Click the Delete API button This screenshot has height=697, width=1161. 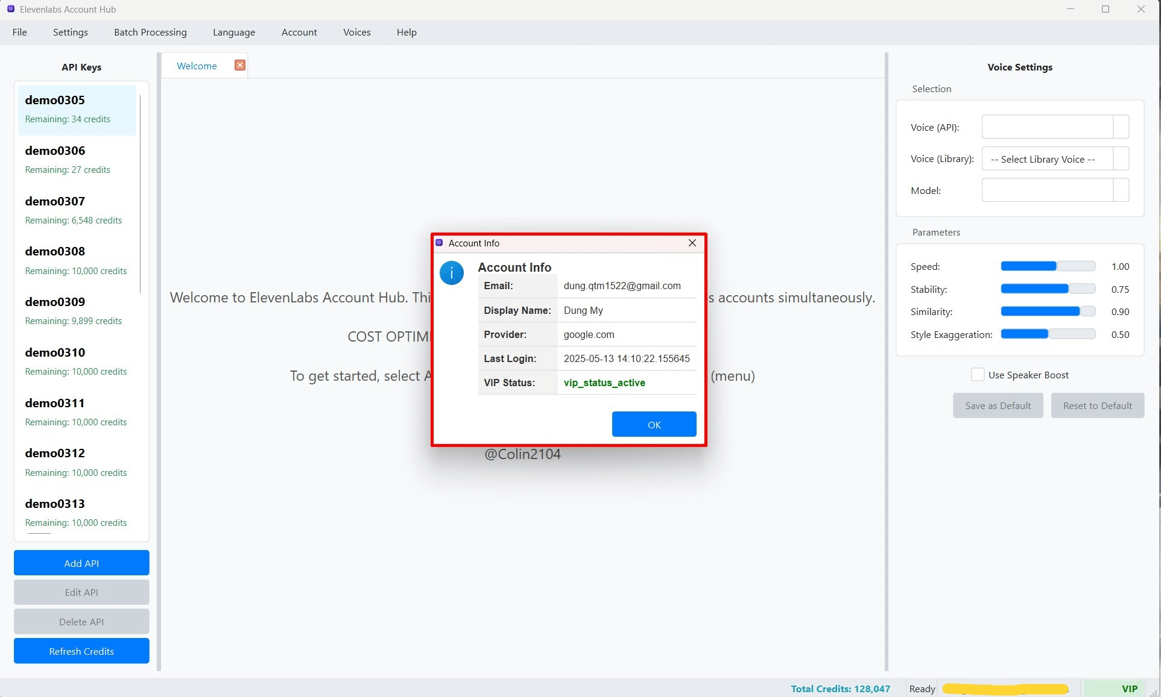81,622
